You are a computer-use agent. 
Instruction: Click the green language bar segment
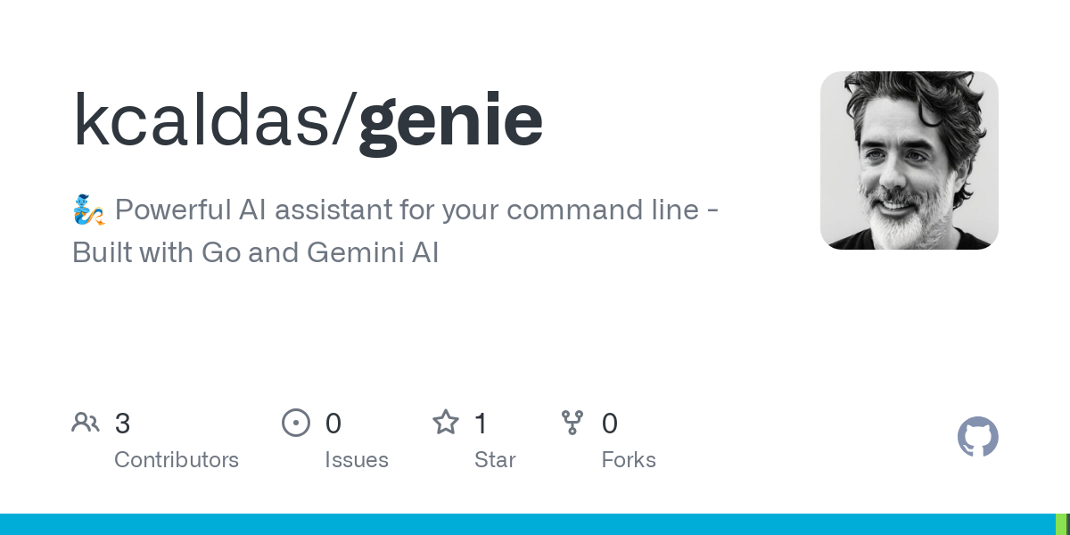point(1063,524)
